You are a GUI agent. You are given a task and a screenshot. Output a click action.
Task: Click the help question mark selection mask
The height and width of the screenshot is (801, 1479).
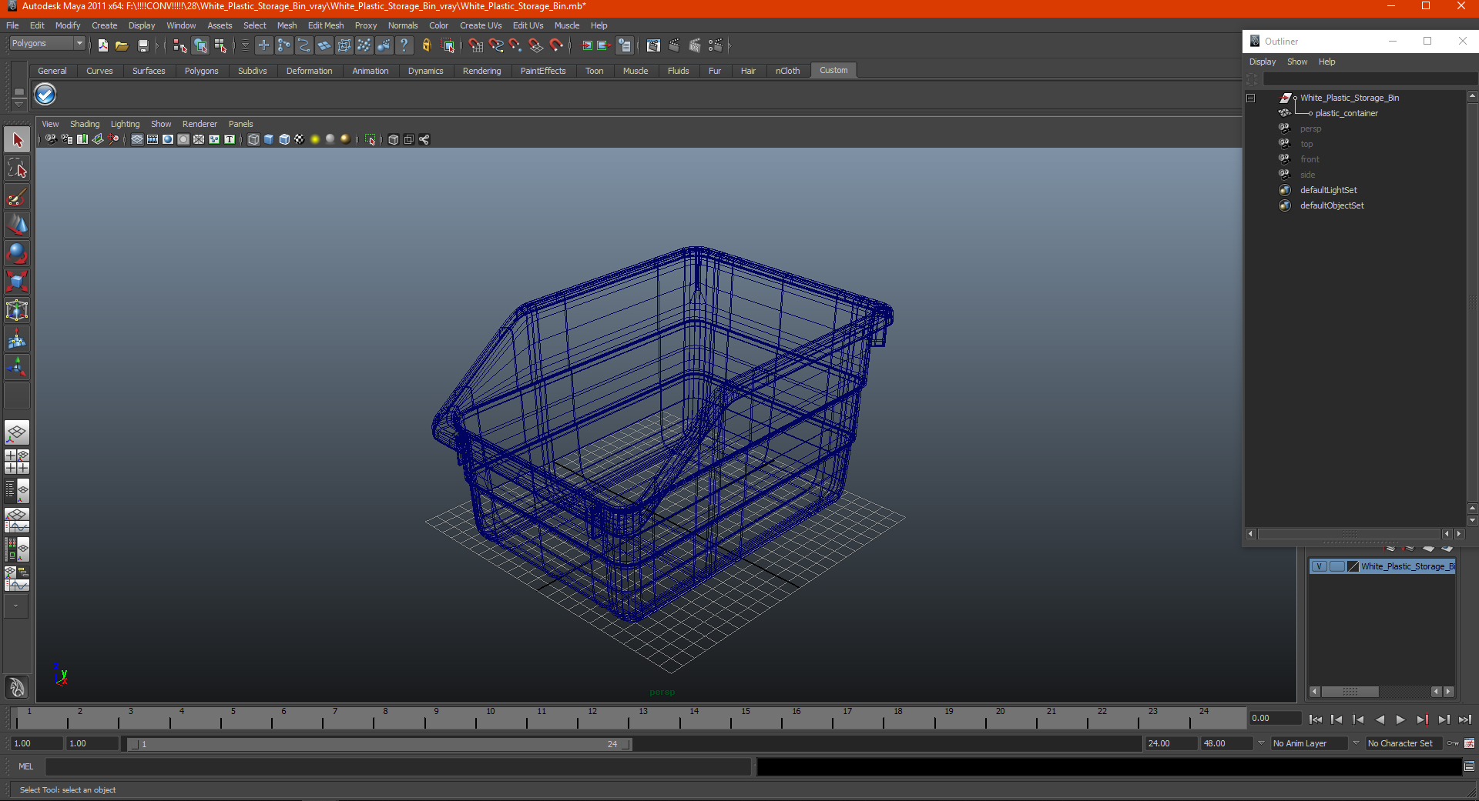pyautogui.click(x=404, y=46)
